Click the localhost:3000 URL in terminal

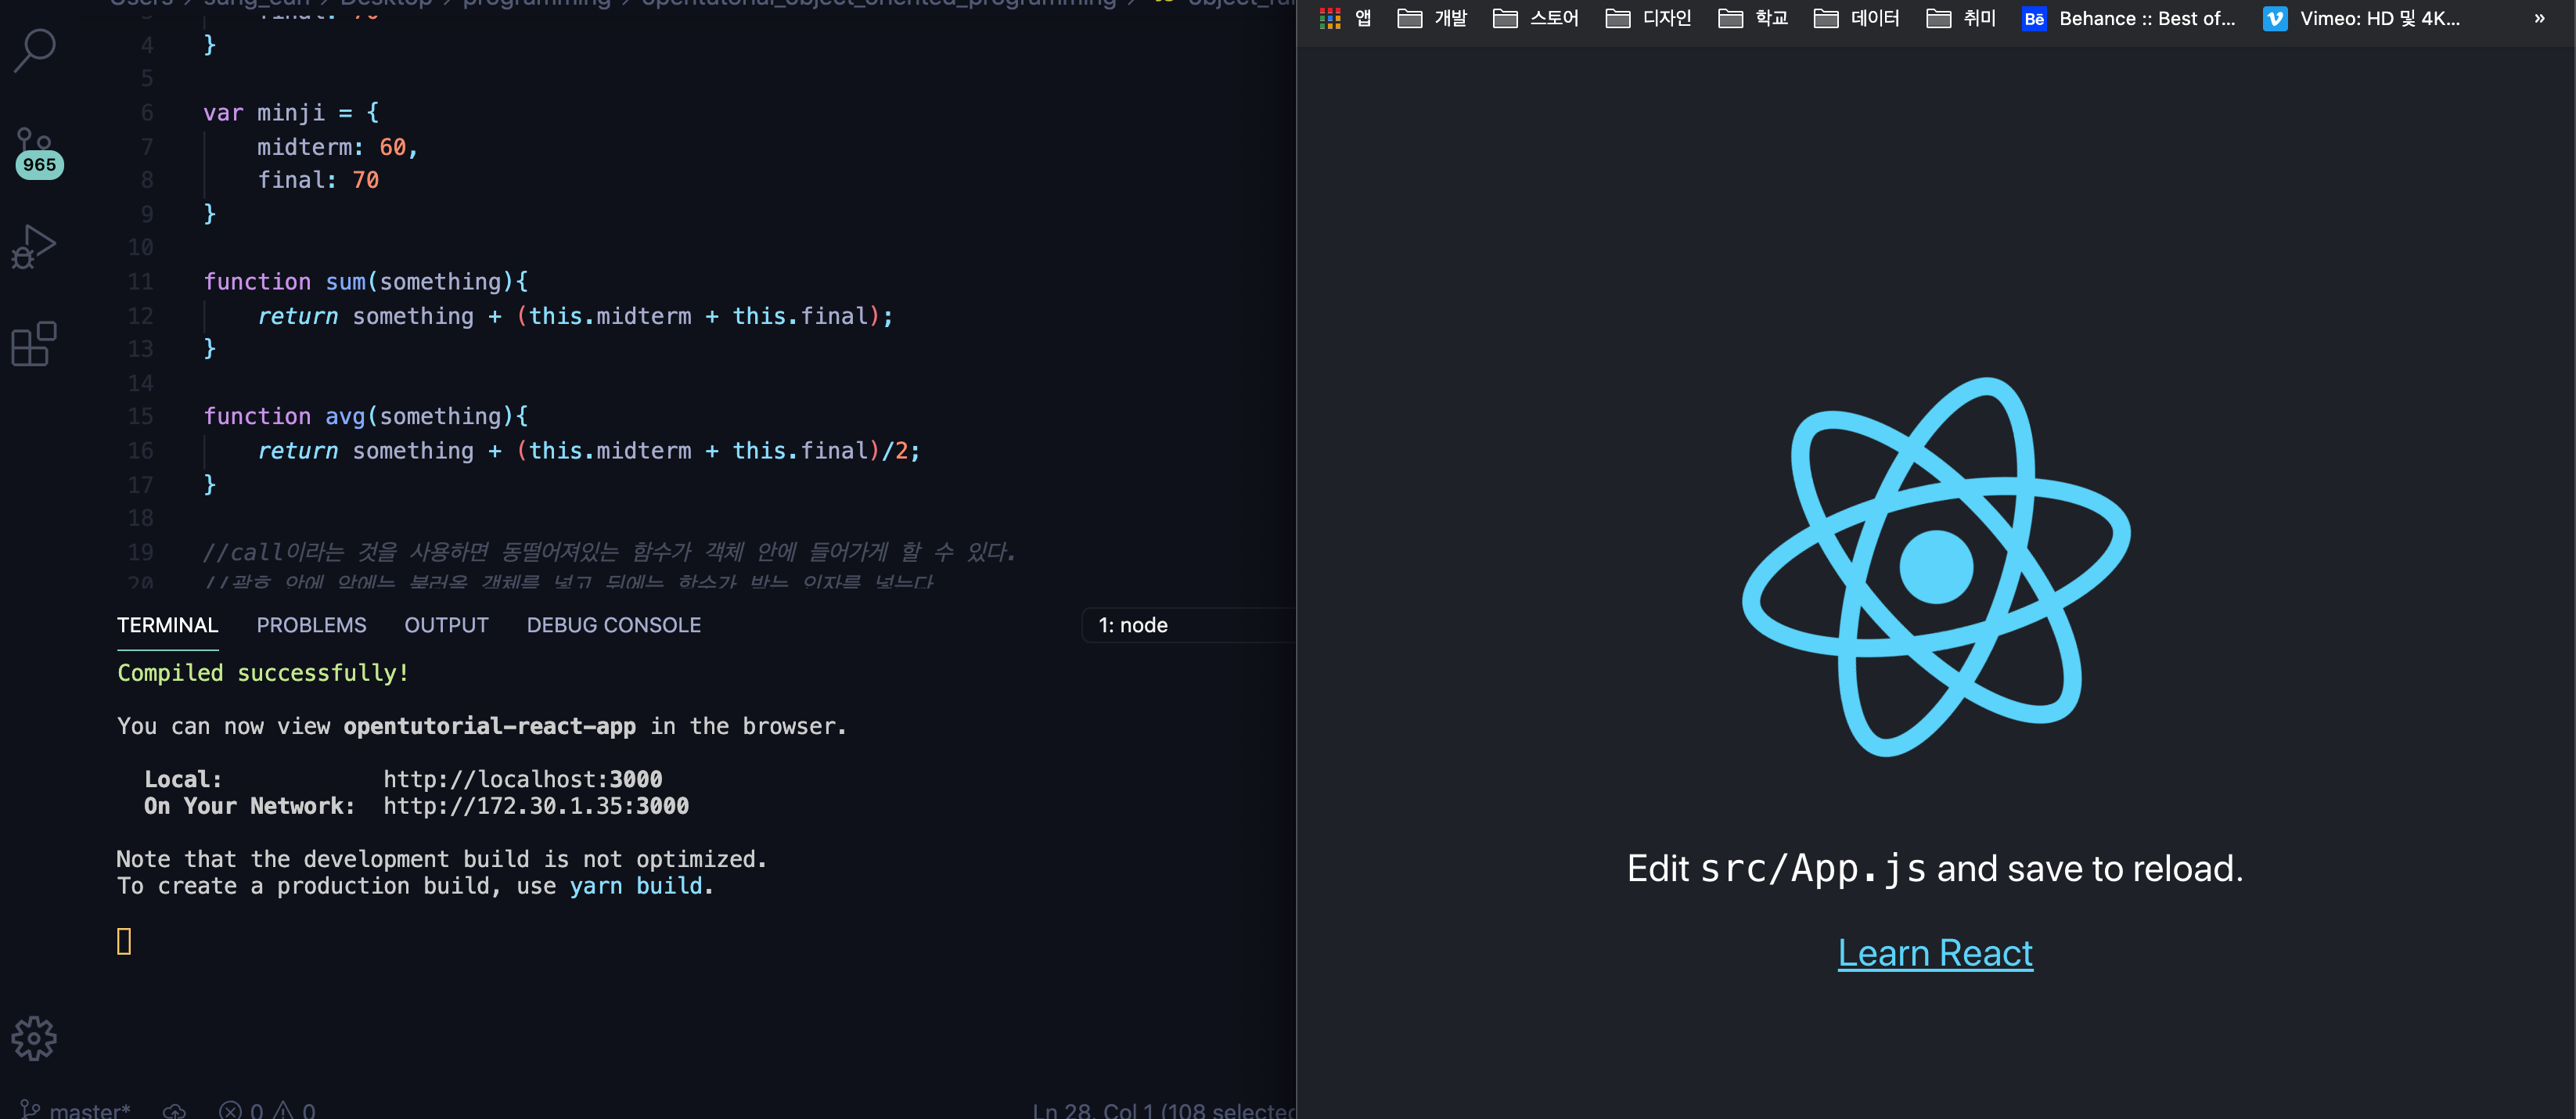(x=522, y=779)
